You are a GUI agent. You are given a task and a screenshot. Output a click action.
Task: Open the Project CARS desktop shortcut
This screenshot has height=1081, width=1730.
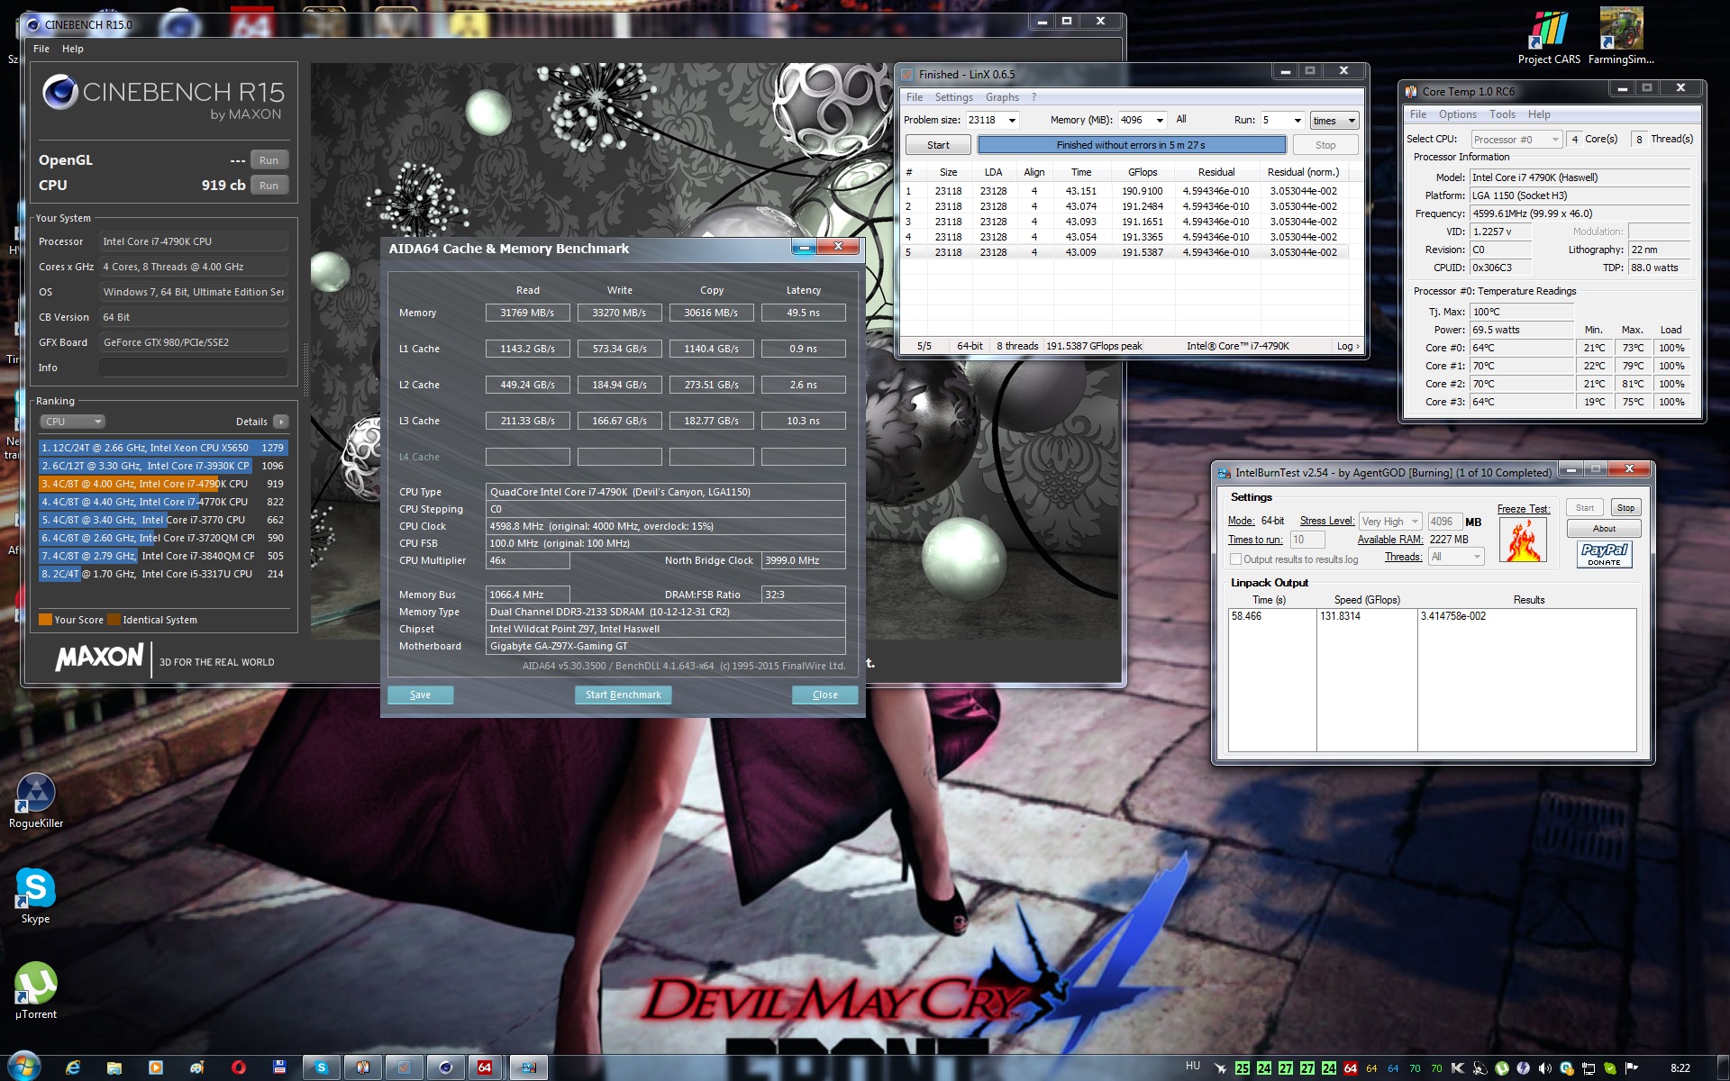coord(1549,38)
